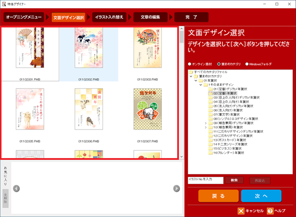Click the 1そのままデザイン folder label
The image size is (296, 217).
pos(221,85)
